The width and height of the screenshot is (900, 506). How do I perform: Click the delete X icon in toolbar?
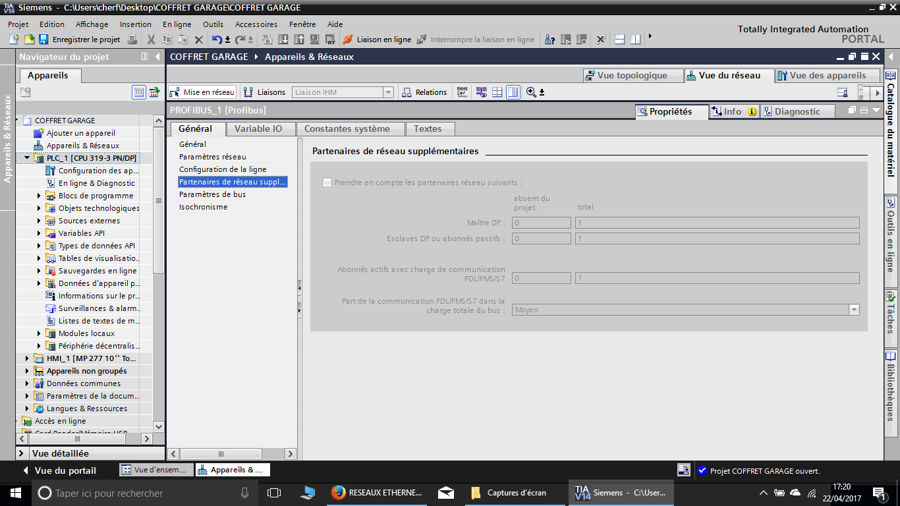pos(198,40)
